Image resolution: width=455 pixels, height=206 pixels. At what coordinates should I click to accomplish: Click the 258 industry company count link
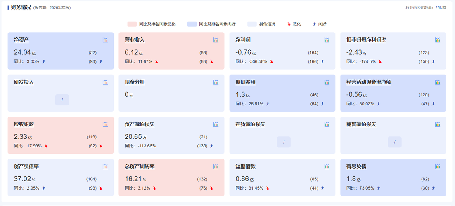pyautogui.click(x=438, y=8)
